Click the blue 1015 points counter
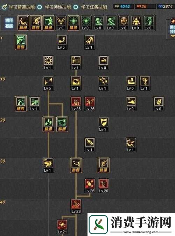 [123, 7]
